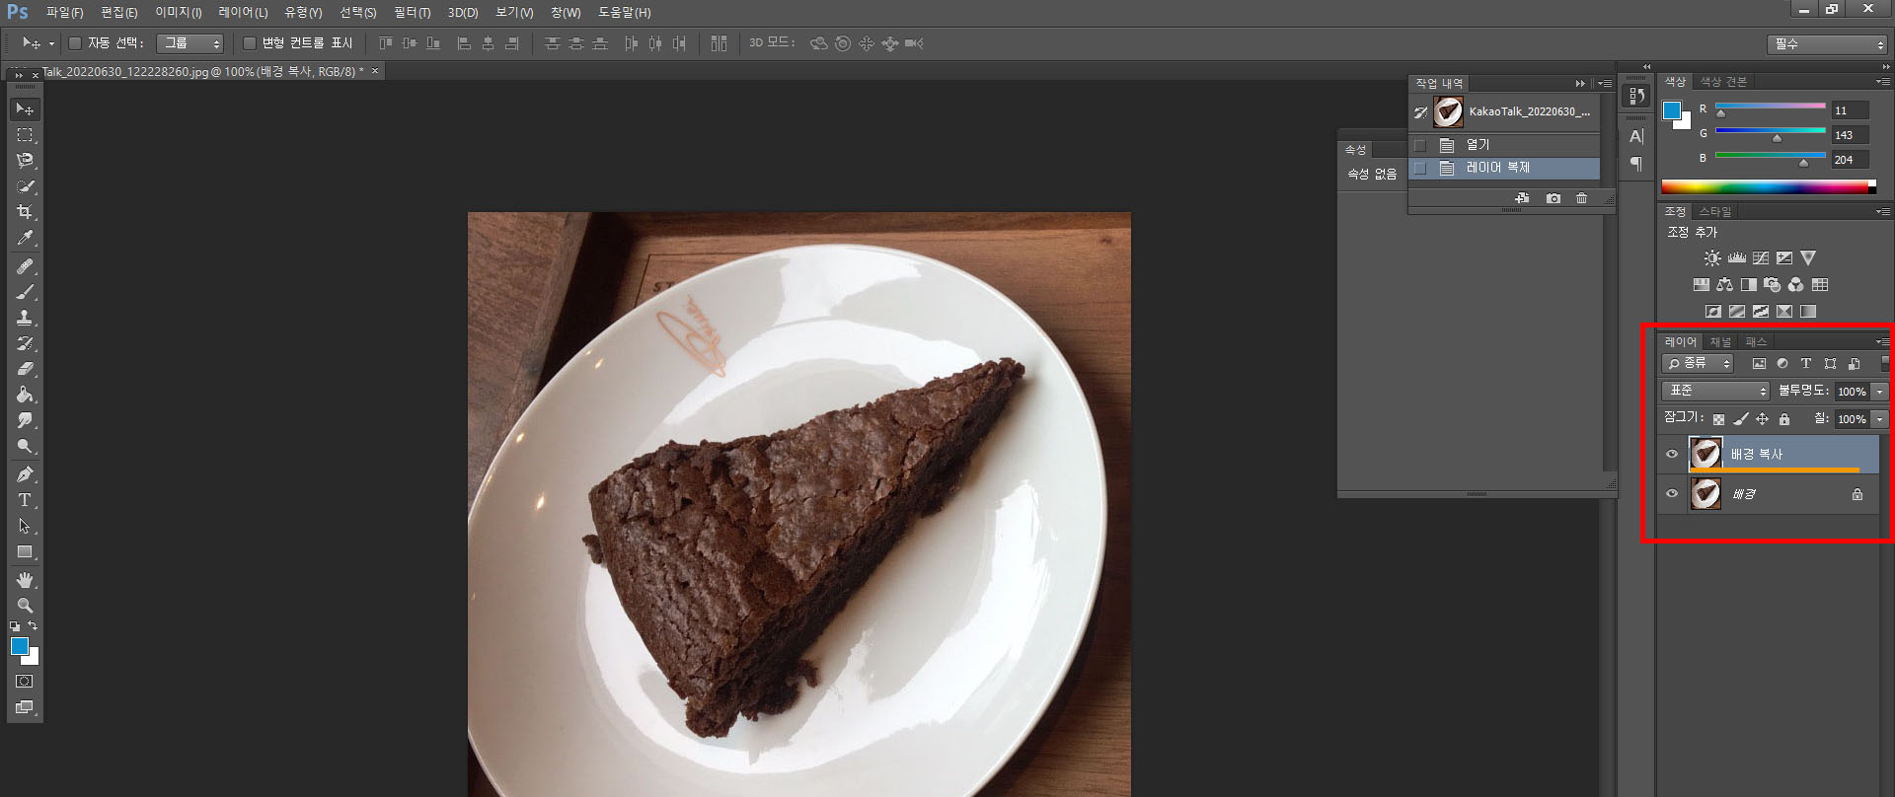
Task: Open the 종류 layer filter dropdown
Action: [1698, 364]
